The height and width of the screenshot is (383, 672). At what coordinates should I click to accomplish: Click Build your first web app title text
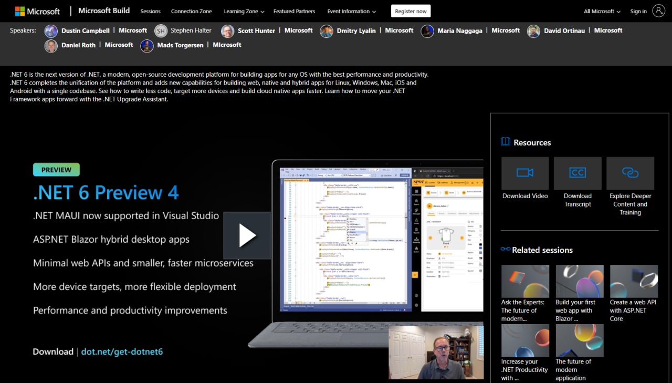pyautogui.click(x=576, y=310)
